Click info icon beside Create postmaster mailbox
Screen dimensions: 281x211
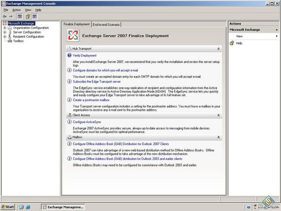tap(69, 100)
